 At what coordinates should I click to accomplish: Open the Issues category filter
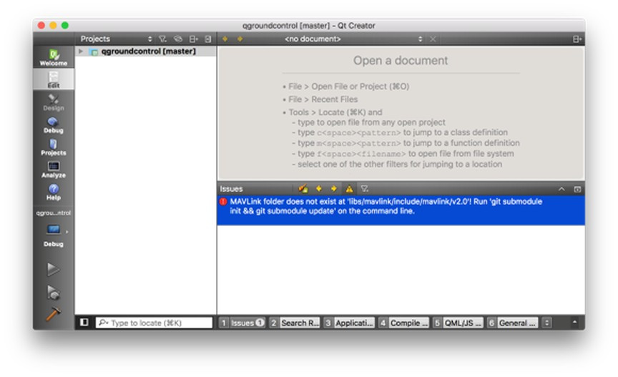tap(365, 189)
